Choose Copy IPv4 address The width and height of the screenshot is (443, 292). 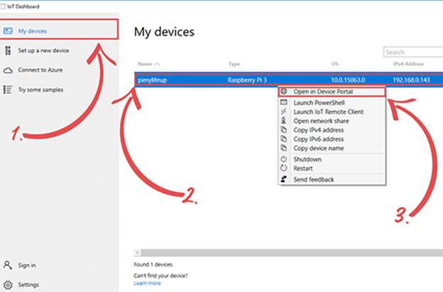click(319, 130)
